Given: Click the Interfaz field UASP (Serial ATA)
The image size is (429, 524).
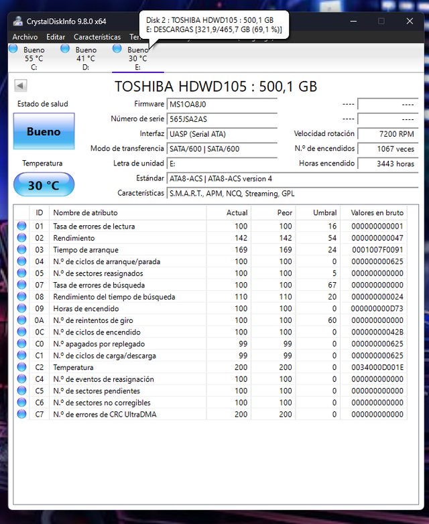Looking at the screenshot, I should [x=222, y=134].
